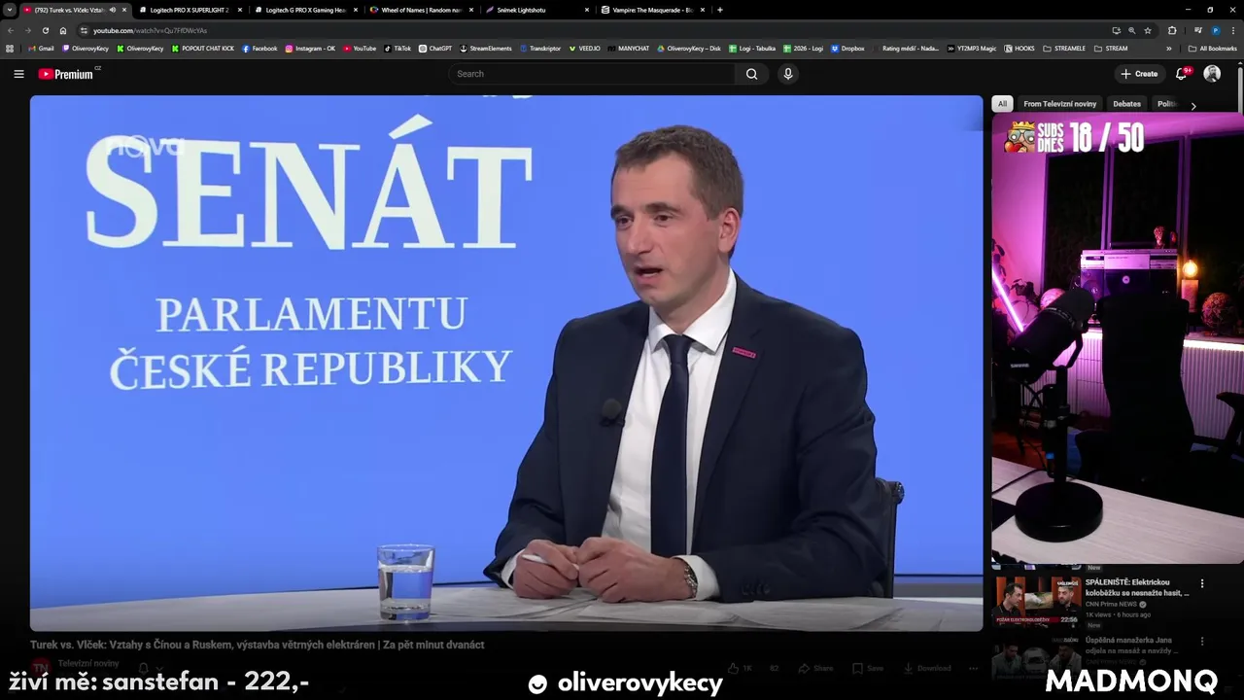The height and width of the screenshot is (700, 1244).
Task: Open the Transkriptor bookmark
Action: click(x=540, y=49)
